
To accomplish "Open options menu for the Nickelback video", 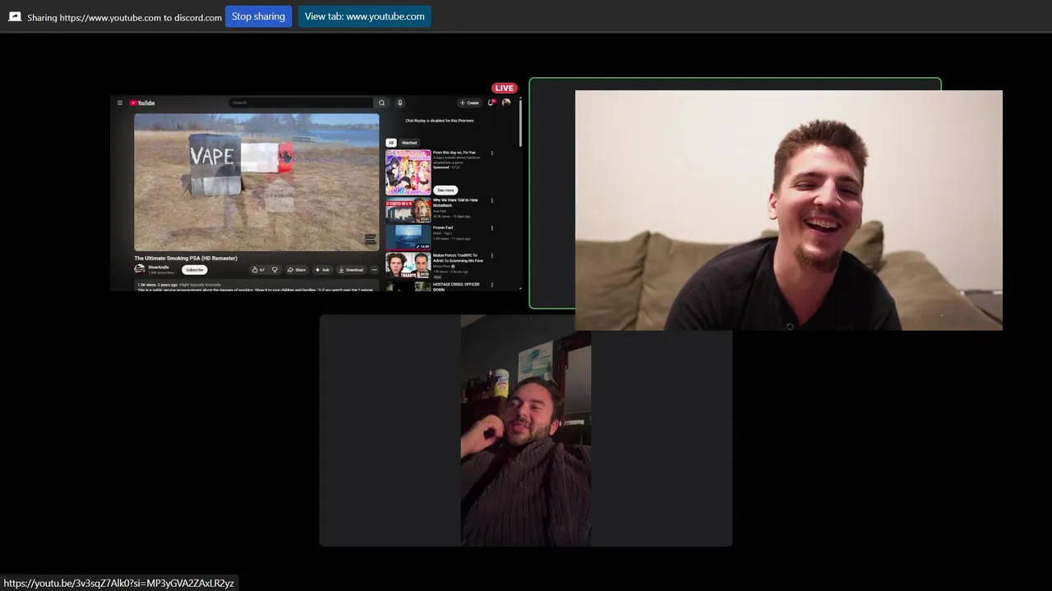I will (x=492, y=200).
